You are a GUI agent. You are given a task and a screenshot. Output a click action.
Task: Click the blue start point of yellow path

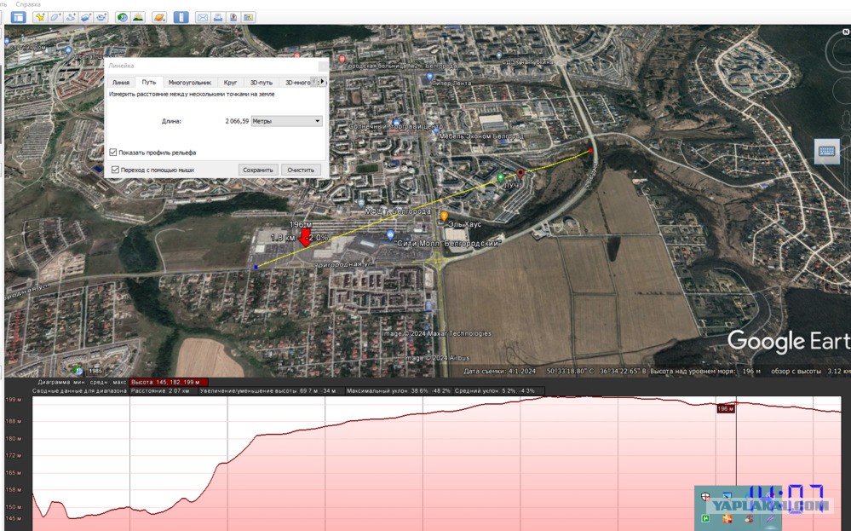tap(256, 267)
